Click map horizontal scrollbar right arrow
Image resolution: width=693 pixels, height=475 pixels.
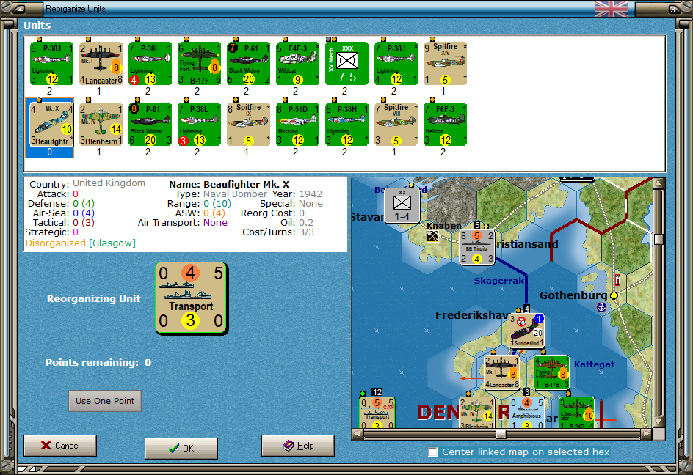646,435
